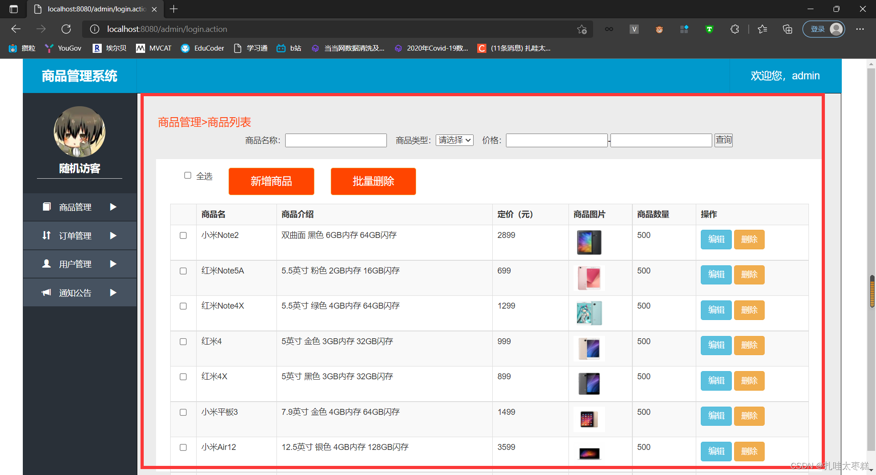Open the tab actions menu icon
The width and height of the screenshot is (876, 475).
[x=14, y=9]
